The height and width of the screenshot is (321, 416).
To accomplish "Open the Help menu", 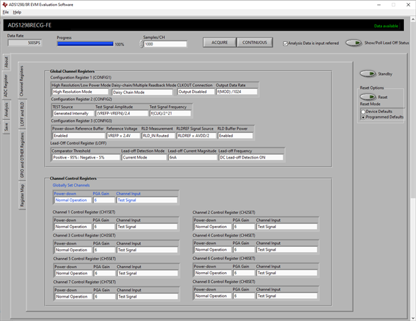I will coord(17,12).
